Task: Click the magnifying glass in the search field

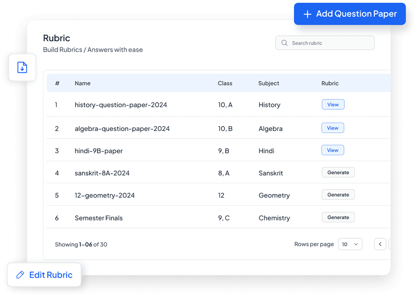Action: 284,43
